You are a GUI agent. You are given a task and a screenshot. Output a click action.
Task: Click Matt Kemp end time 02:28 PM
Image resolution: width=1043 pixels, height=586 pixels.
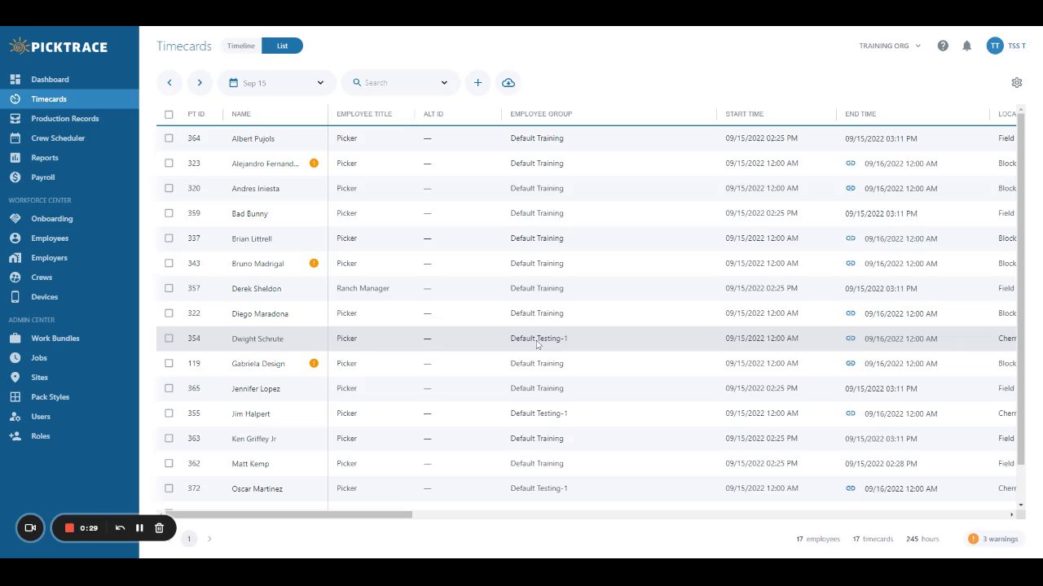(881, 463)
